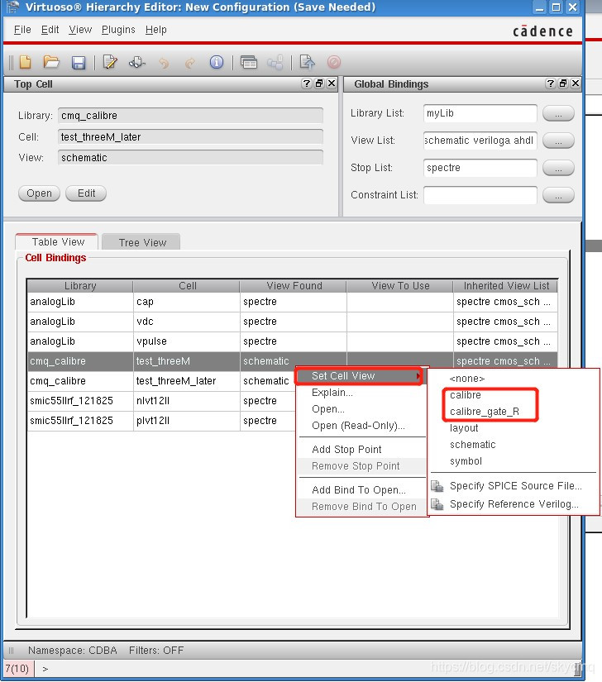Screen dimensions: 602x682
Task: Click the eyeglasses read-only toolbar icon
Action: coord(136,62)
